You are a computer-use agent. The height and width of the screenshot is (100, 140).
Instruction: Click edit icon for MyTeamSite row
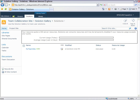[62, 49]
